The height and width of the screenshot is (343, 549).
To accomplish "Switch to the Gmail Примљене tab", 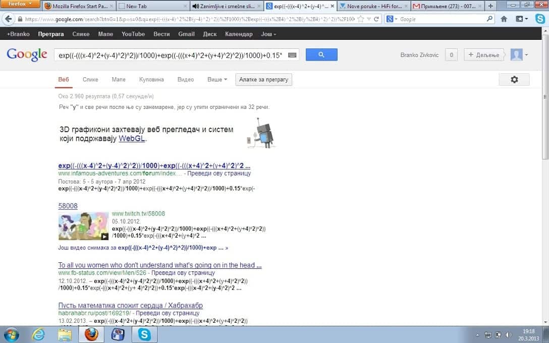I will pyautogui.click(x=448, y=6).
